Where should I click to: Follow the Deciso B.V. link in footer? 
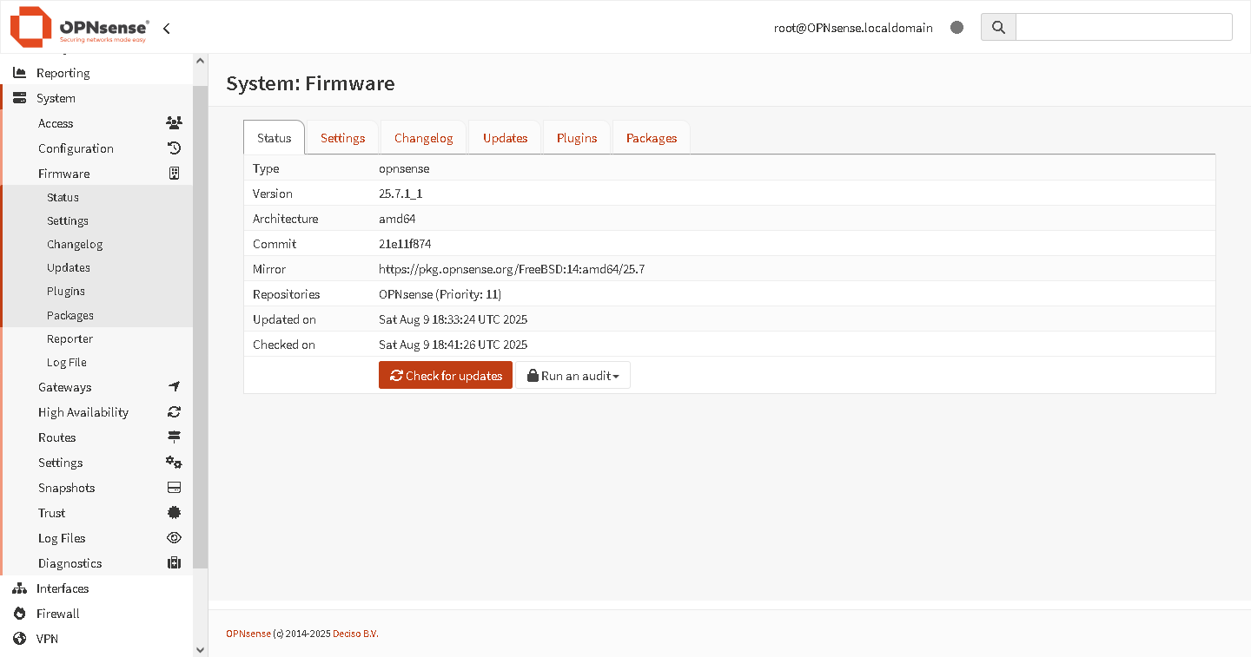click(355, 633)
